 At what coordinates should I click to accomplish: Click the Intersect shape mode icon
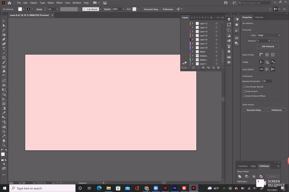point(254,176)
